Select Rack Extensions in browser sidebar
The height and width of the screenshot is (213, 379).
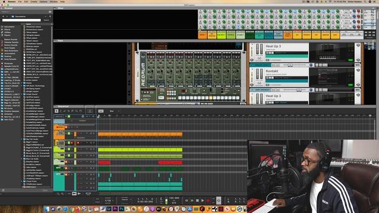(11, 51)
